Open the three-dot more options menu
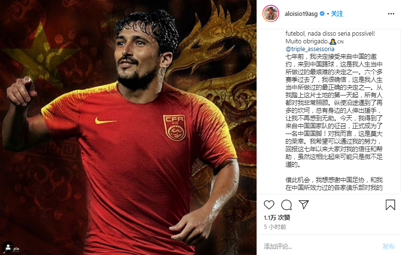401x255 pixels. [x=391, y=14]
